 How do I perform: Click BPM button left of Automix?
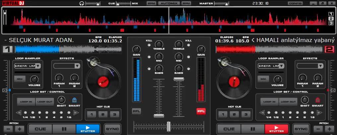point(152,3)
